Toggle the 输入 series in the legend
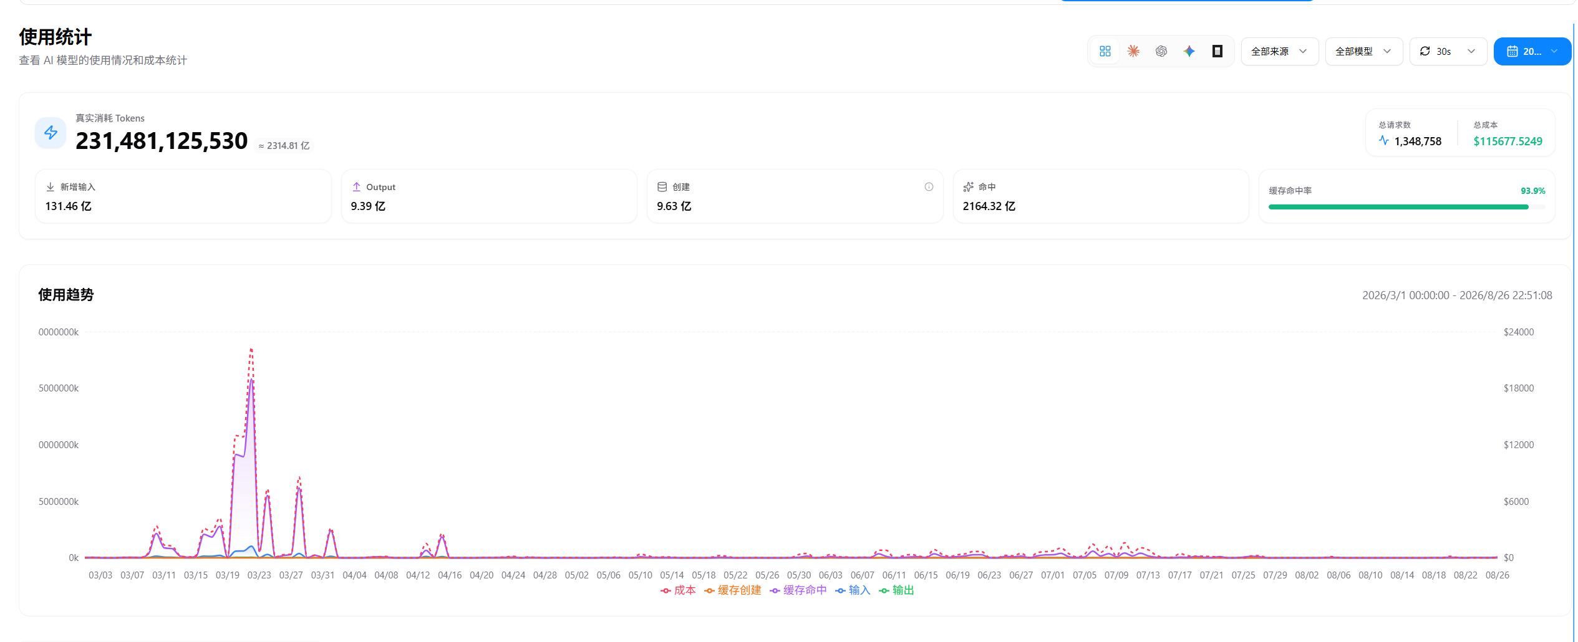Screen dimensions: 1578x642 [x=853, y=590]
